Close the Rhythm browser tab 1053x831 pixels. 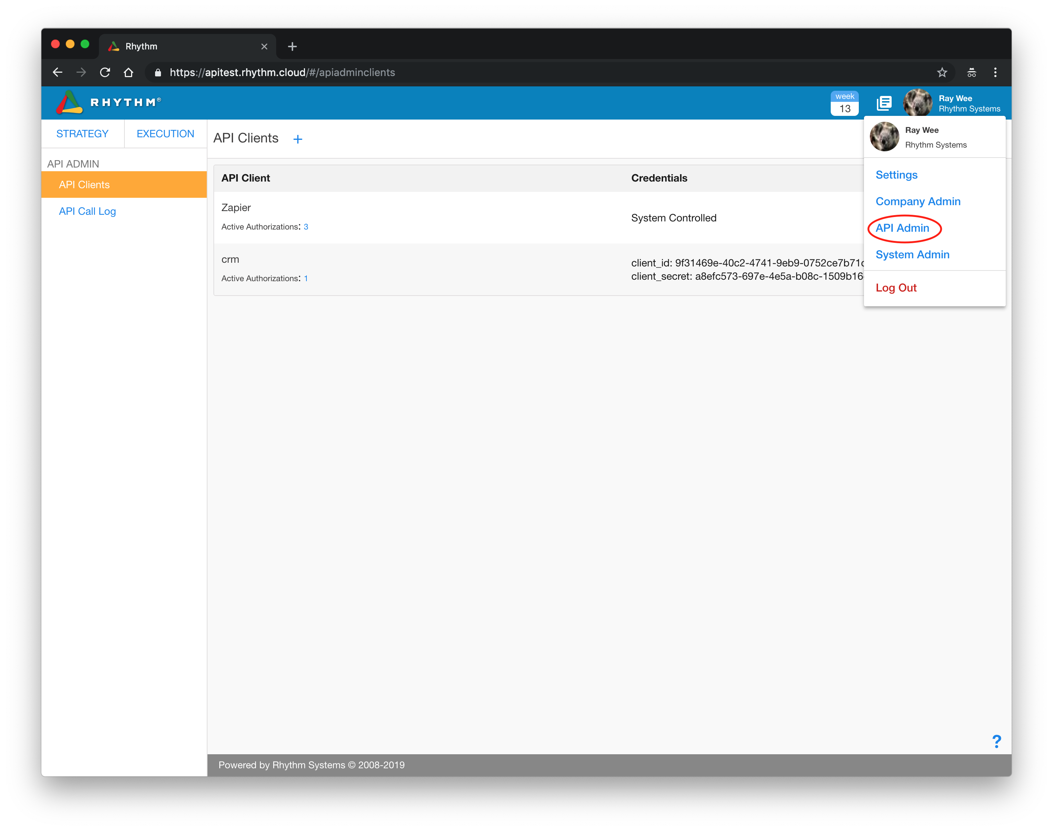264,46
